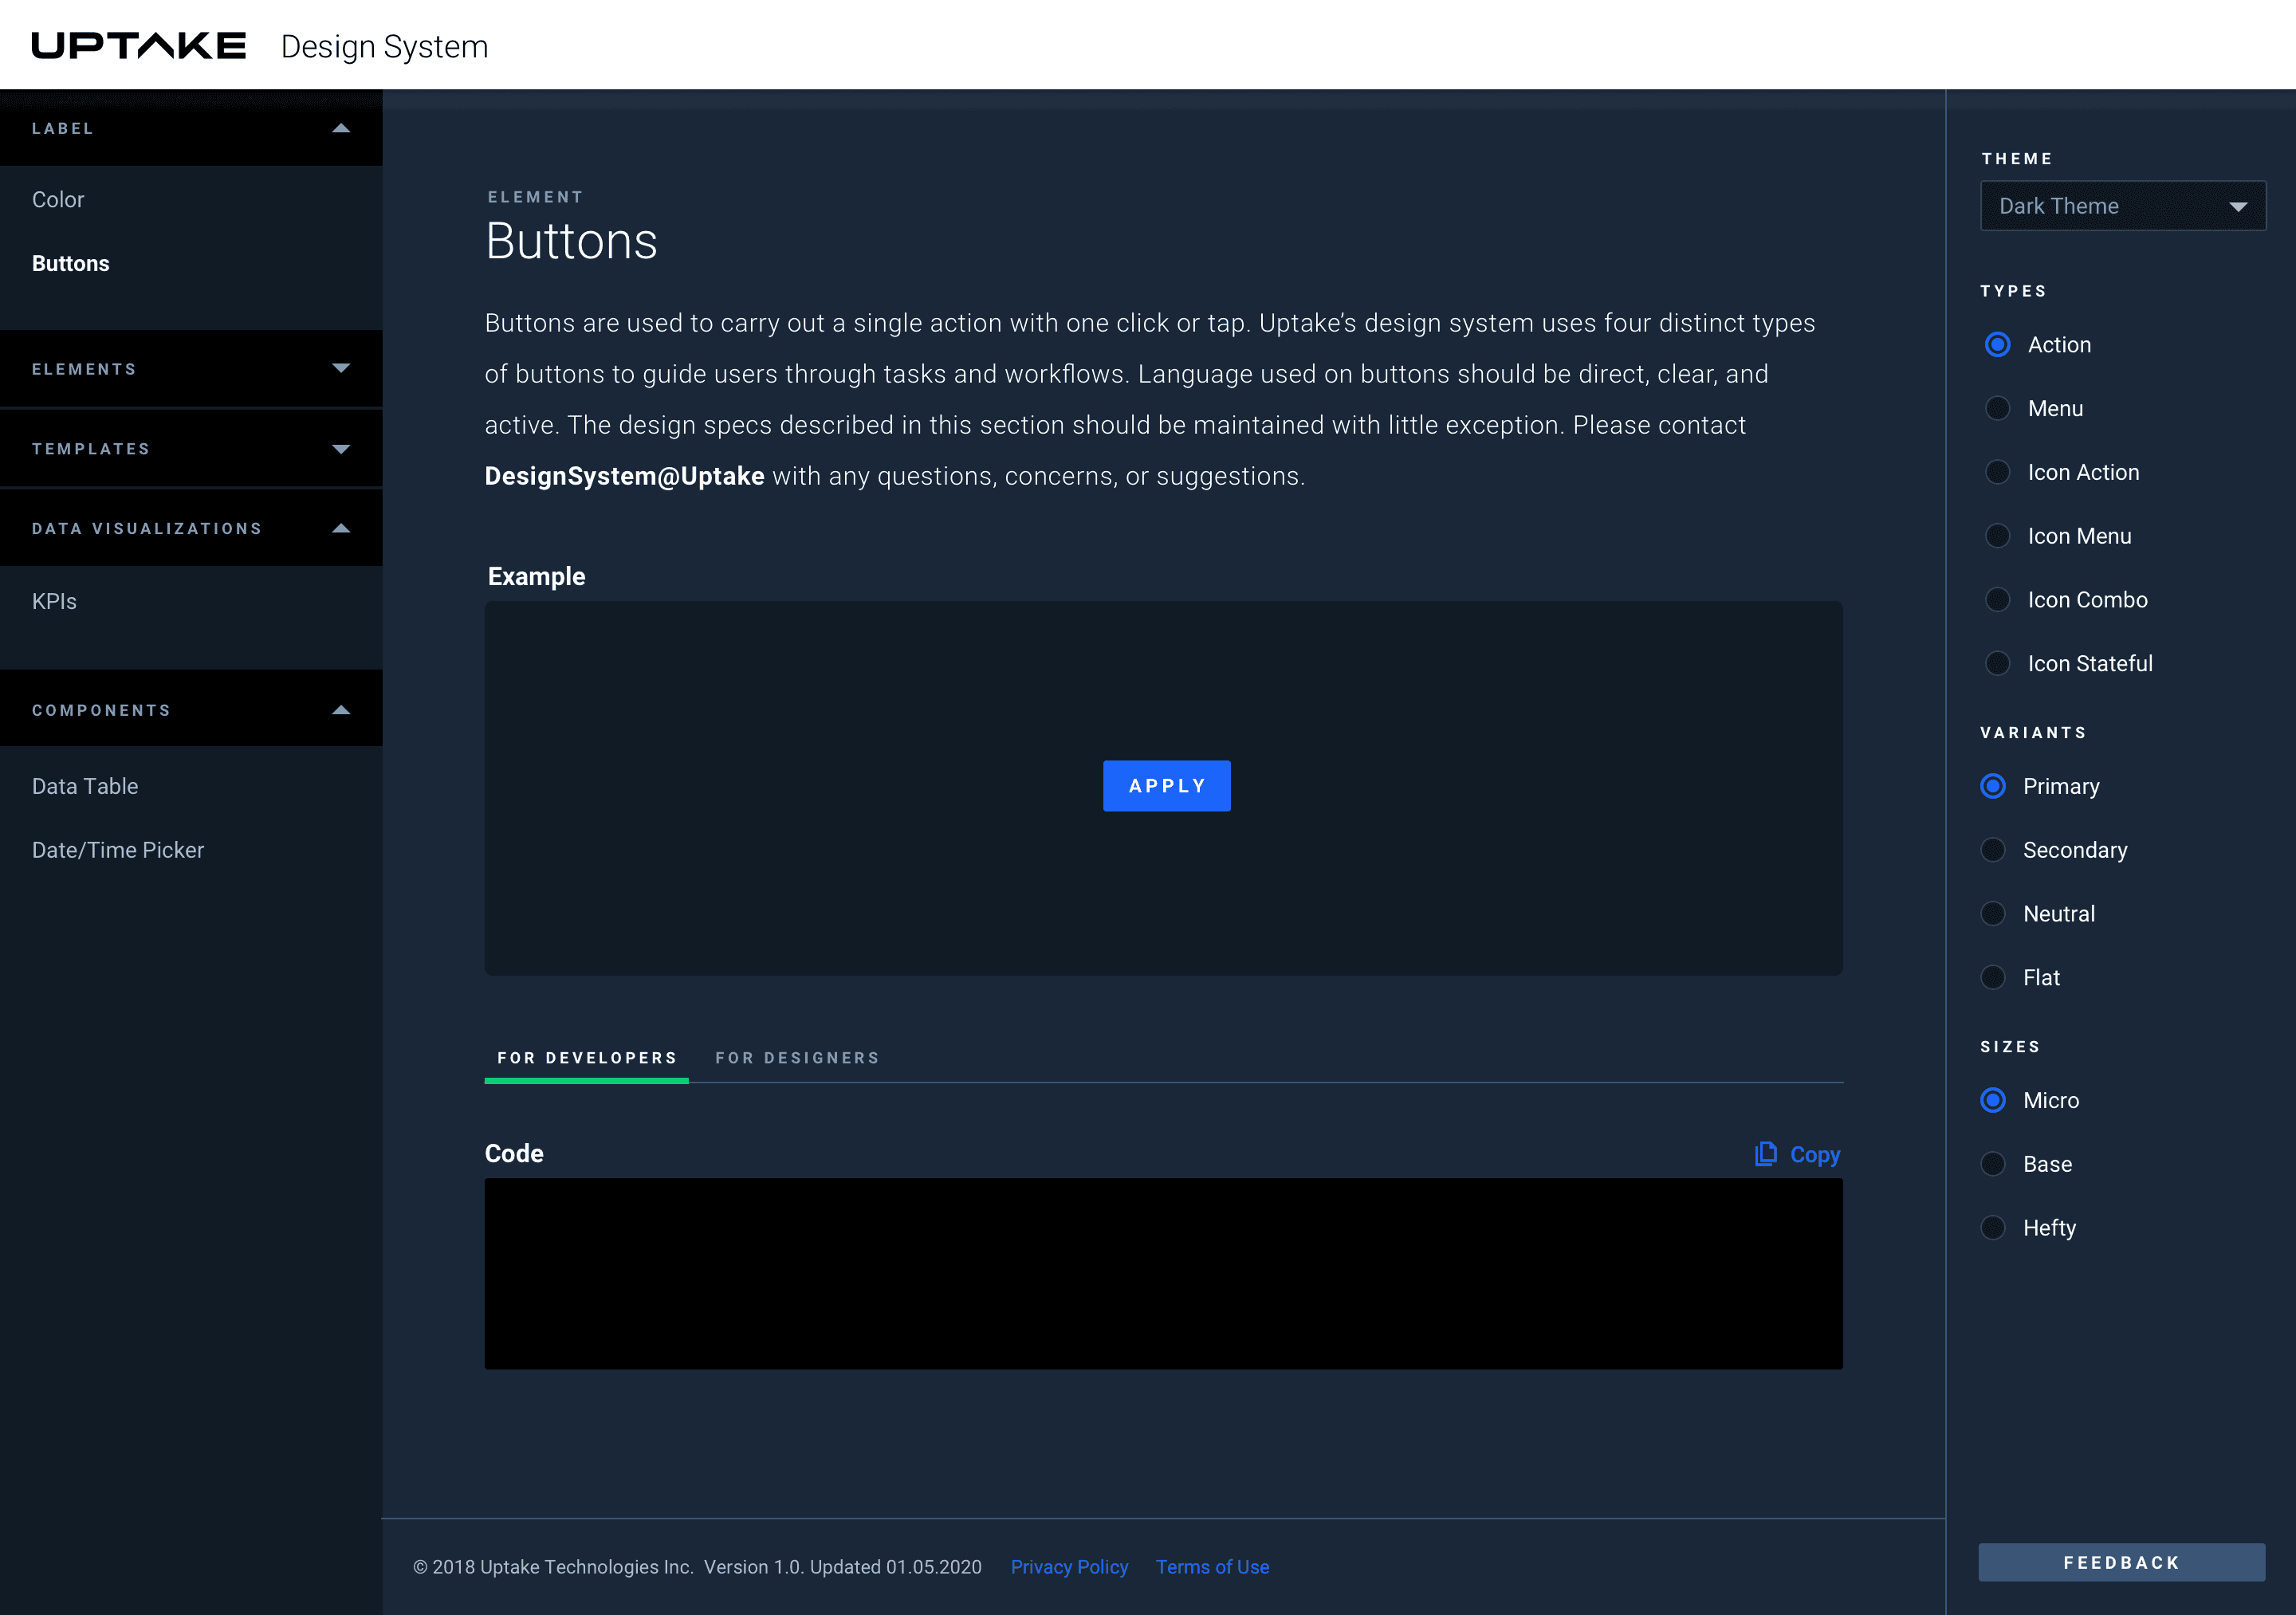Select the Hefty size radio
This screenshot has width=2296, height=1615.
click(x=1993, y=1228)
